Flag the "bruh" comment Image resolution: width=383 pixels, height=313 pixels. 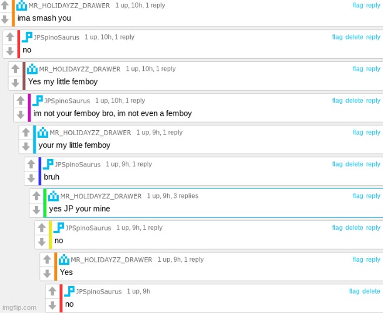[337, 164]
